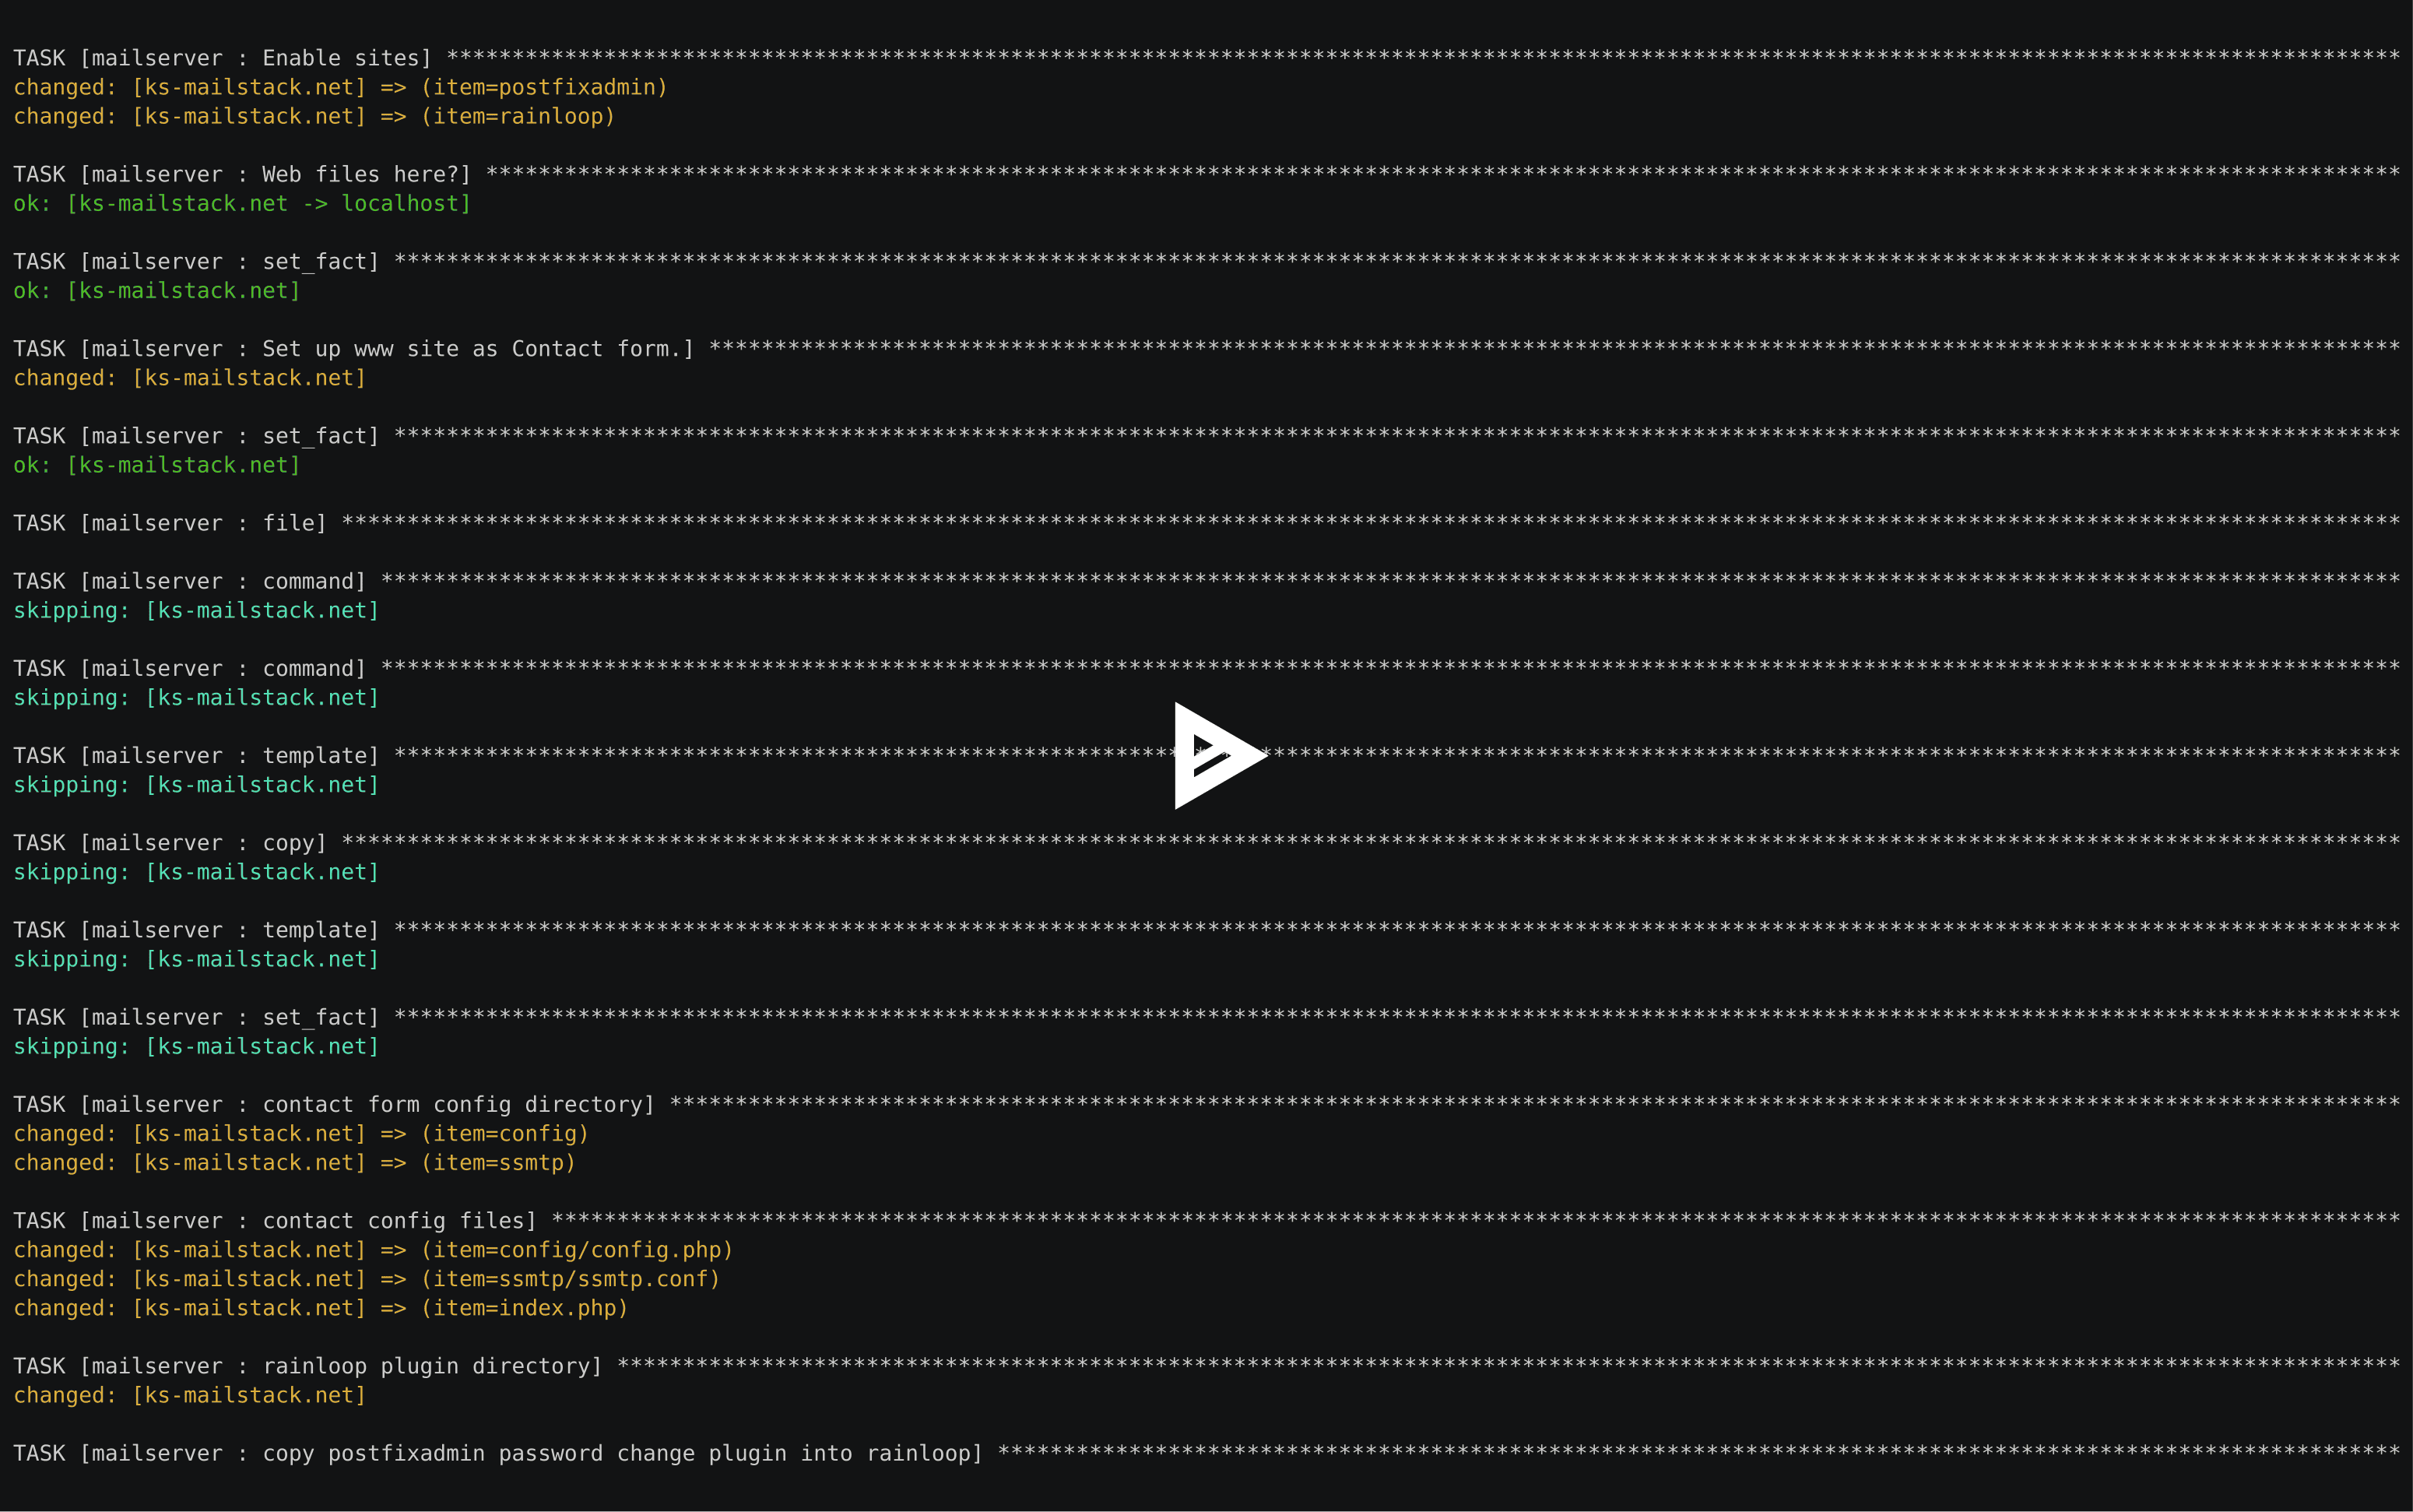Click 'Set up www site as Contact form.' header
Viewport: 2413px width, 1512px height.
coord(353,349)
